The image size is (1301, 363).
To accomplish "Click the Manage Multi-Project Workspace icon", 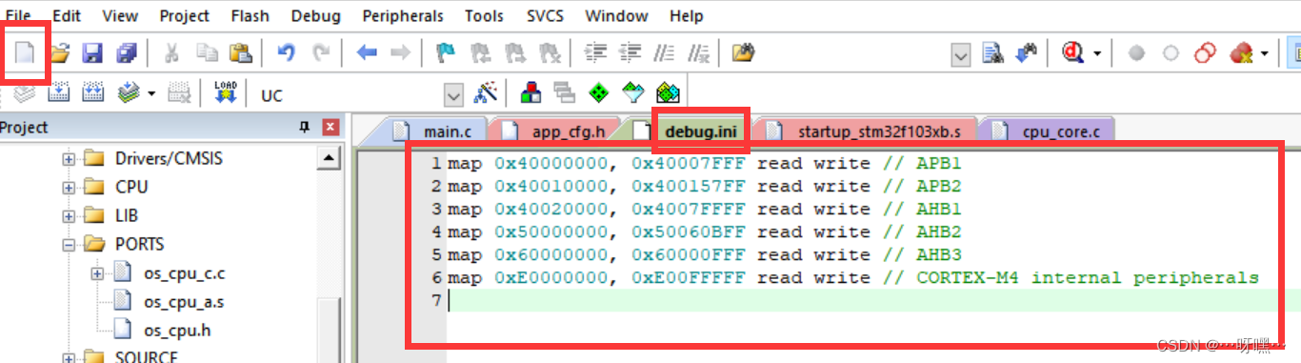I will point(565,93).
